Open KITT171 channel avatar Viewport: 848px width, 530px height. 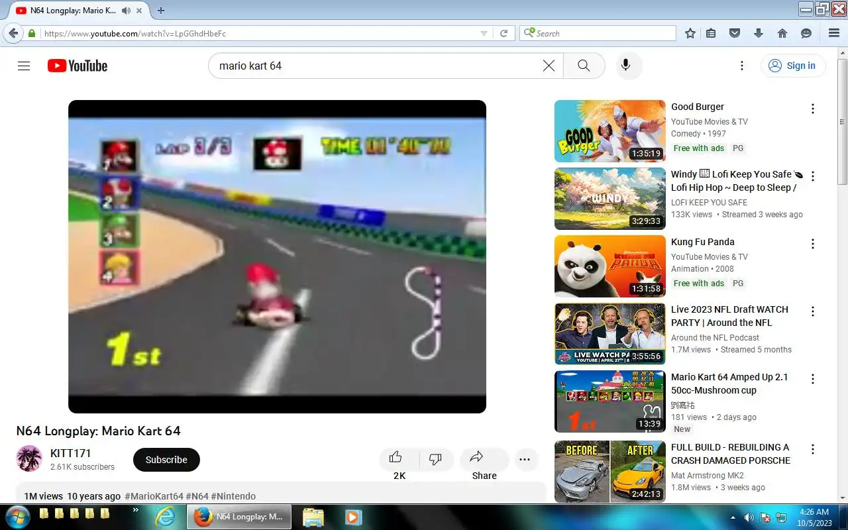(x=29, y=458)
